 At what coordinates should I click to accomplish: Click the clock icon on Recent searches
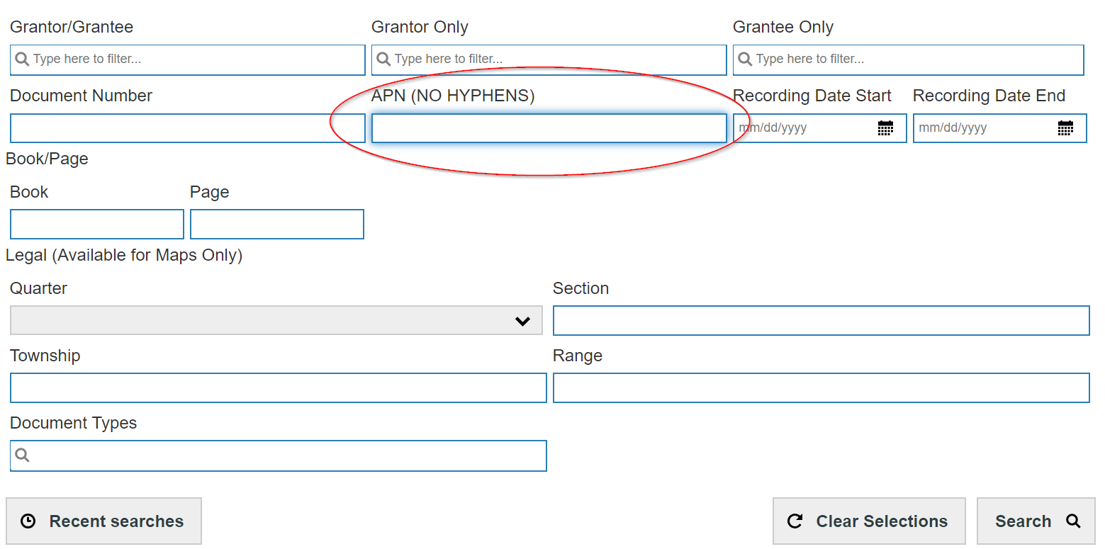click(28, 521)
